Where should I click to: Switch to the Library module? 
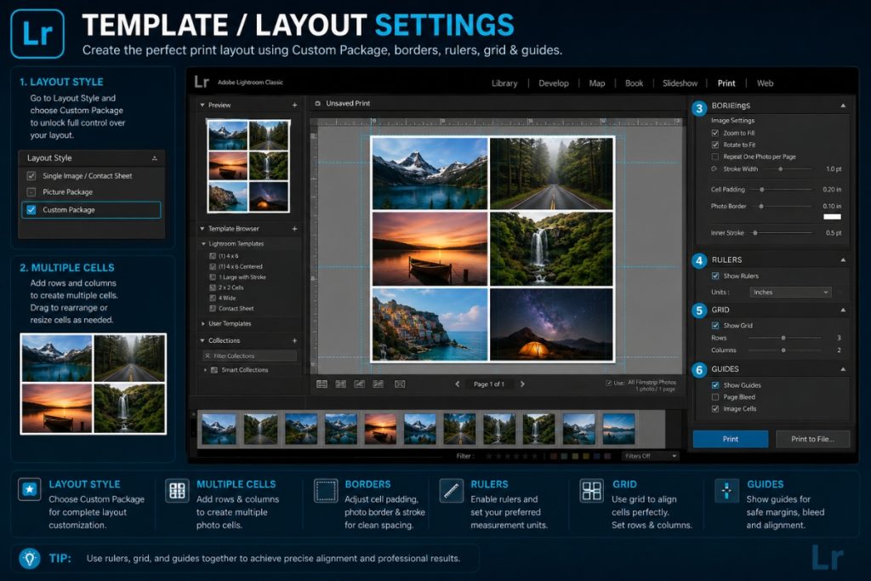tap(504, 83)
